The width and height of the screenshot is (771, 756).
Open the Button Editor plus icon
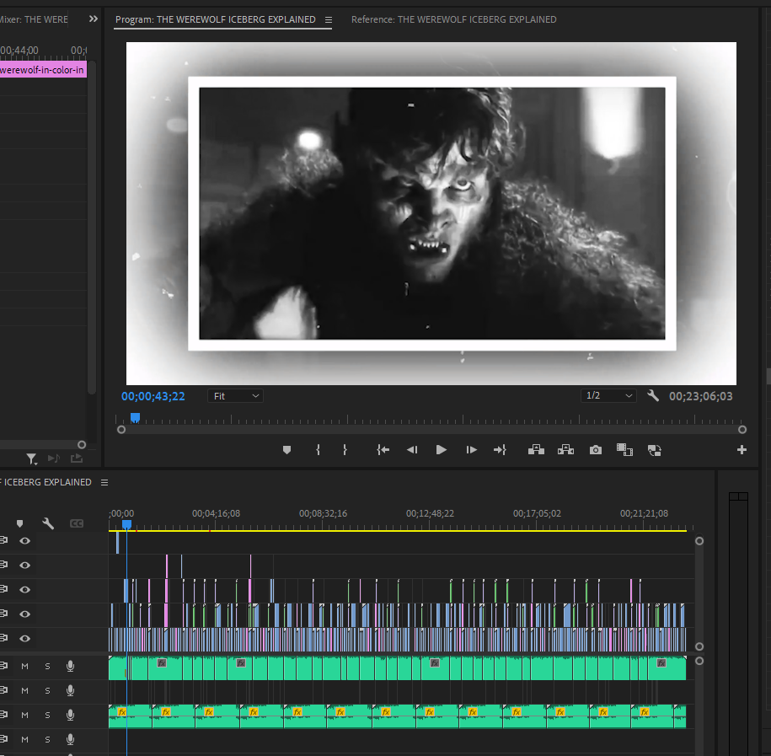click(742, 450)
